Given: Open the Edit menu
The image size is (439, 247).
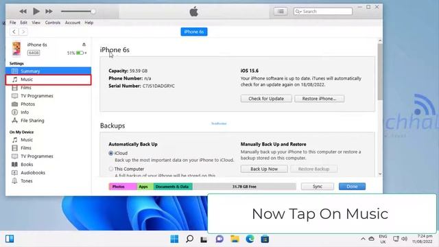Looking at the screenshot, I should [23, 23].
